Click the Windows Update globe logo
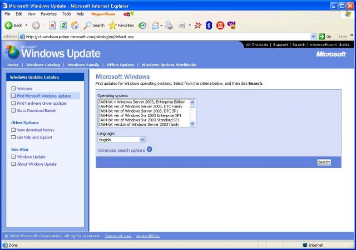This screenshot has width=356, height=250. (12, 52)
